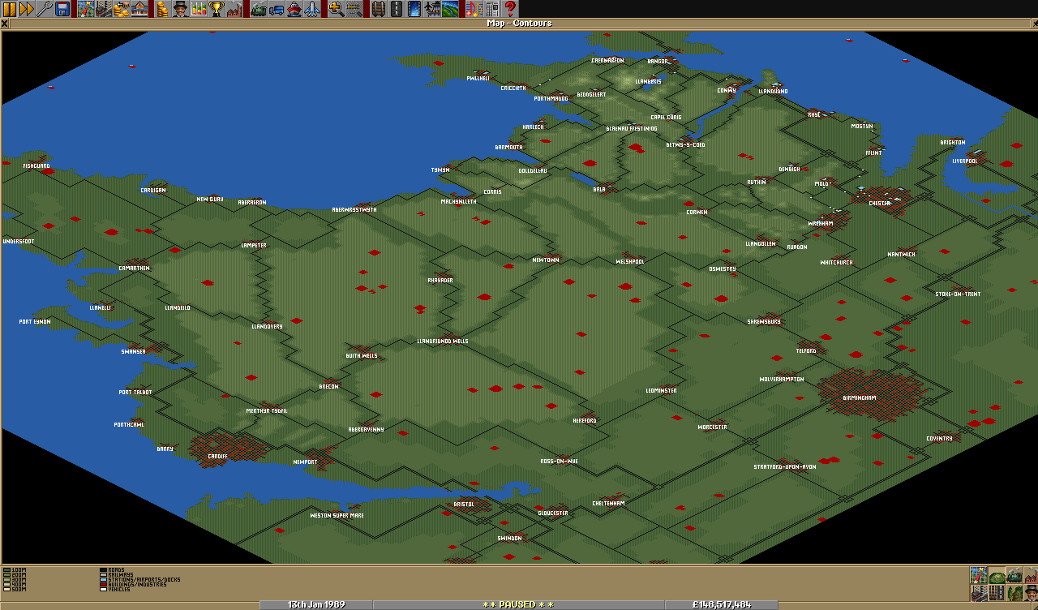Open the build ship docks tool
Viewport: 1038px width, 610px height.
tap(414, 9)
